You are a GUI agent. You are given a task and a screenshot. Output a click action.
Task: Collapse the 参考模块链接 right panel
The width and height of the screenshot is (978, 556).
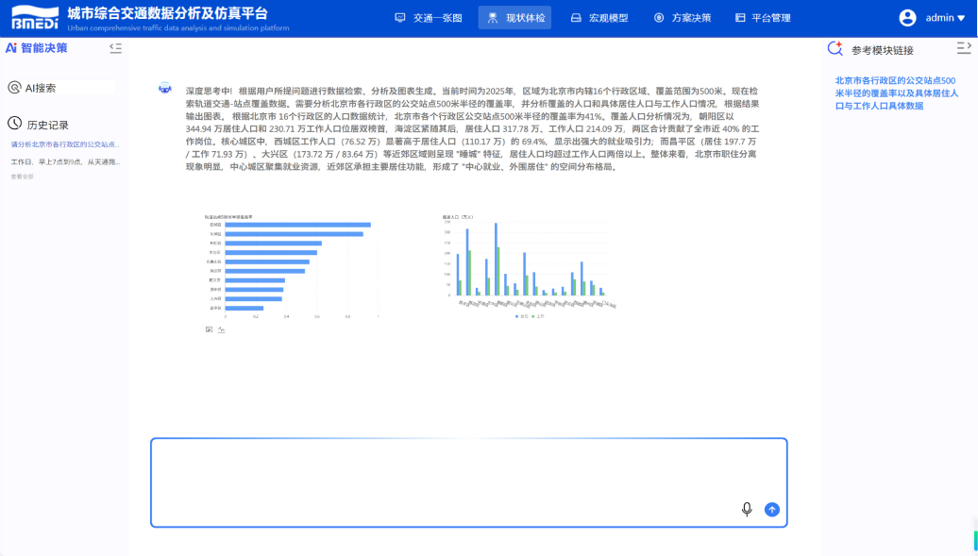(963, 47)
